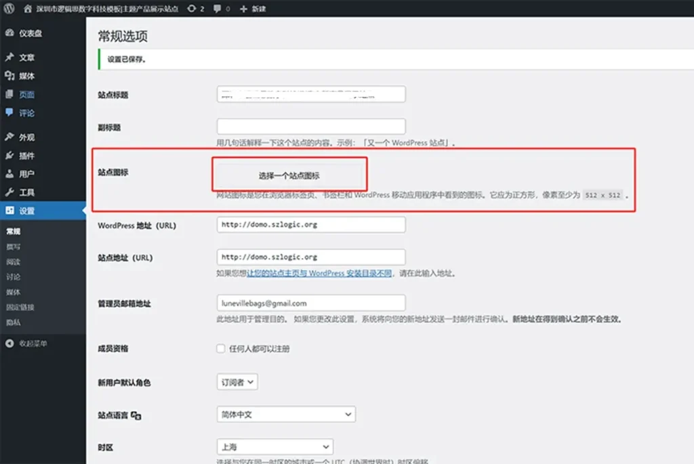The height and width of the screenshot is (464, 694).
Task: Click the 用户 (Users) person icon
Action: click(9, 174)
